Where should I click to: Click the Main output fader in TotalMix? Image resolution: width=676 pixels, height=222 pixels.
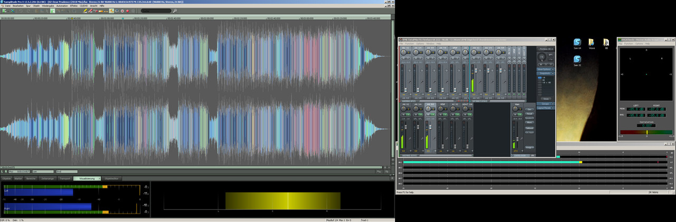pos(518,139)
